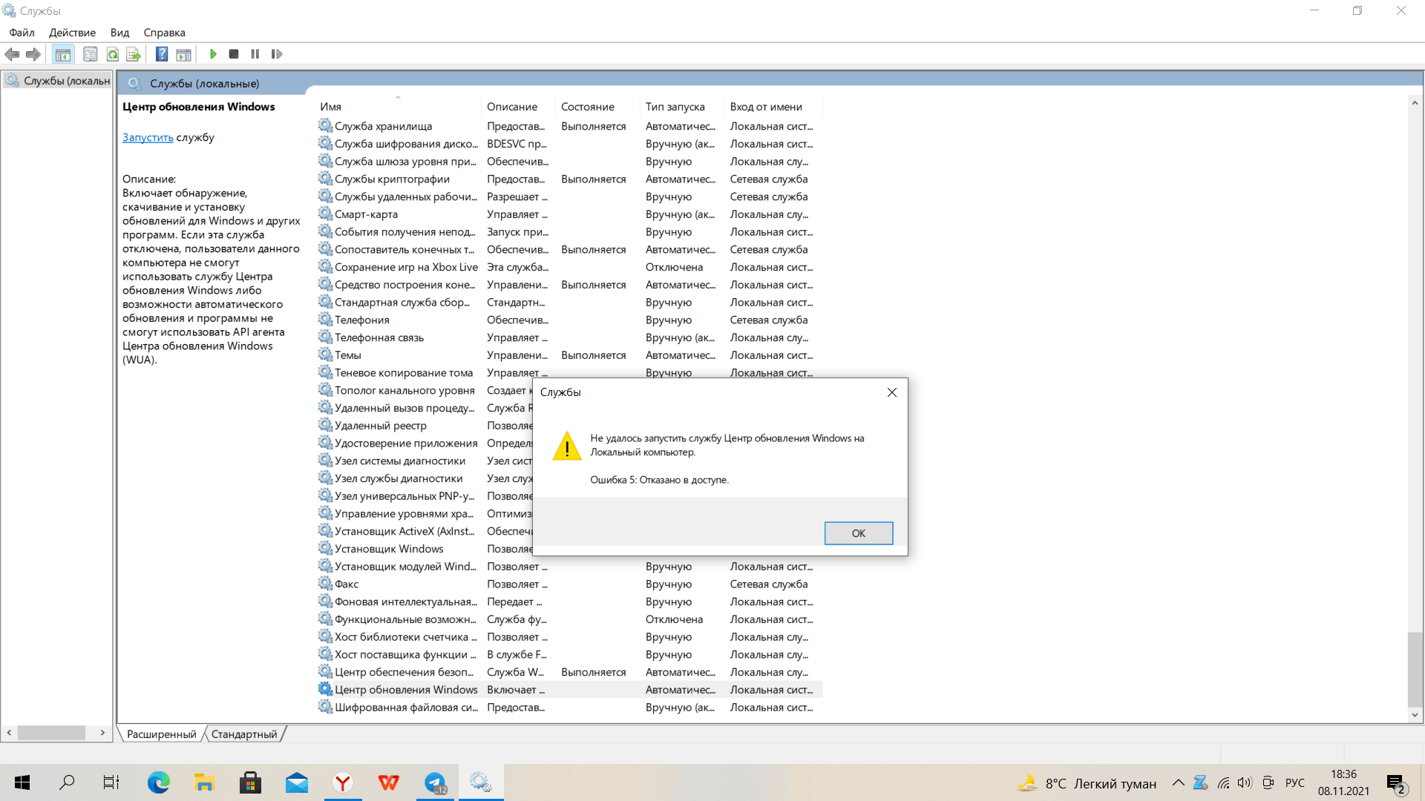The height and width of the screenshot is (801, 1425).
Task: Open the Справка menu
Action: 164,33
